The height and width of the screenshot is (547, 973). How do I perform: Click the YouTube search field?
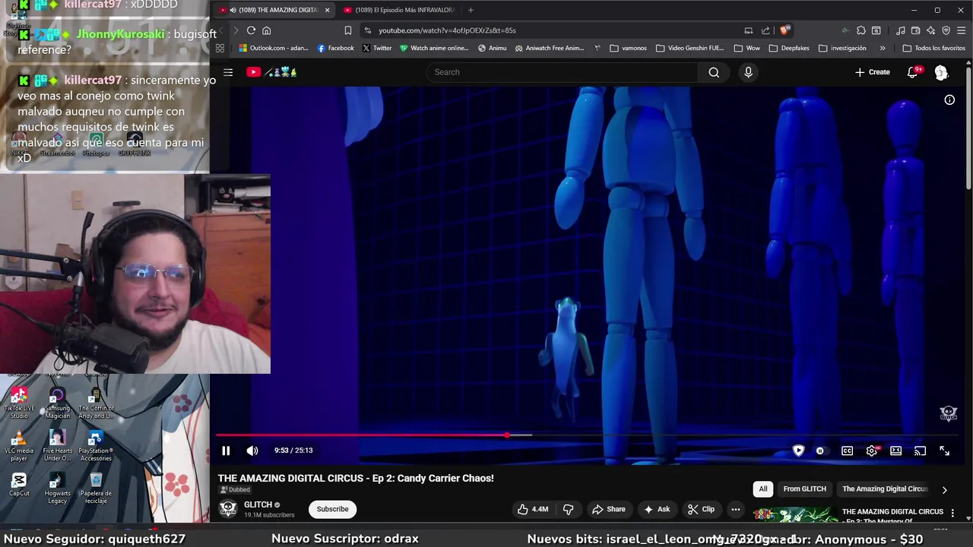(x=562, y=72)
